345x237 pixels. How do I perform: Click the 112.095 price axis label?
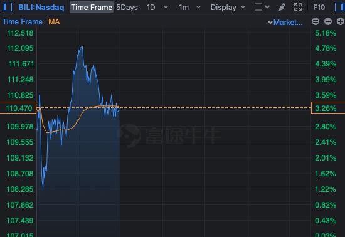20,48
